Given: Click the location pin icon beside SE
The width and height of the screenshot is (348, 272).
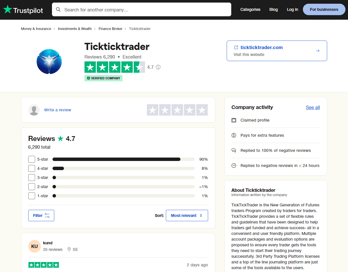Looking at the screenshot, I should [x=69, y=249].
